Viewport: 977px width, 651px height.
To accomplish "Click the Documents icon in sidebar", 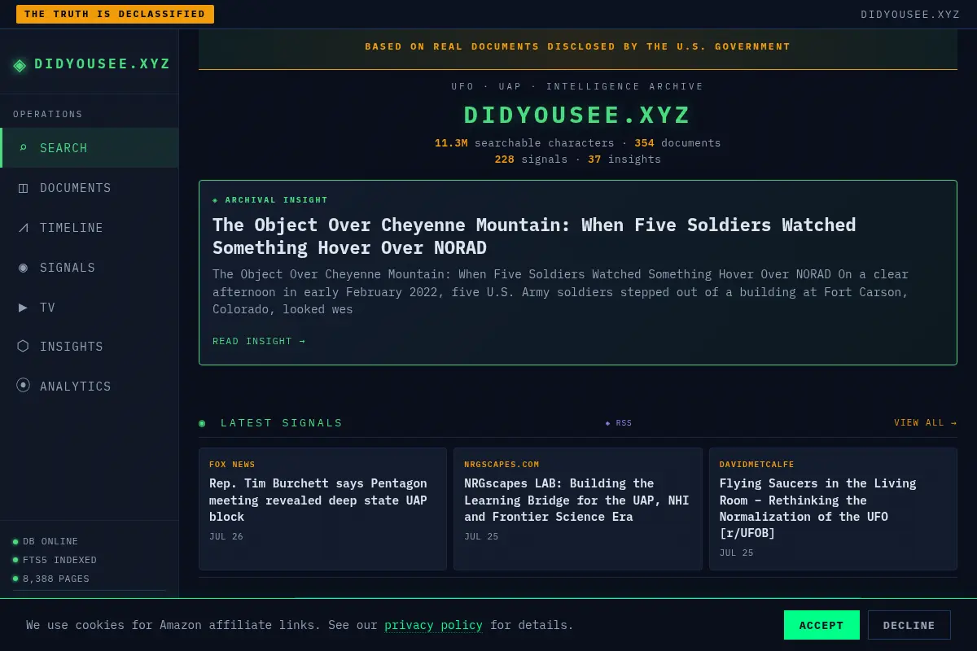I will pos(23,188).
